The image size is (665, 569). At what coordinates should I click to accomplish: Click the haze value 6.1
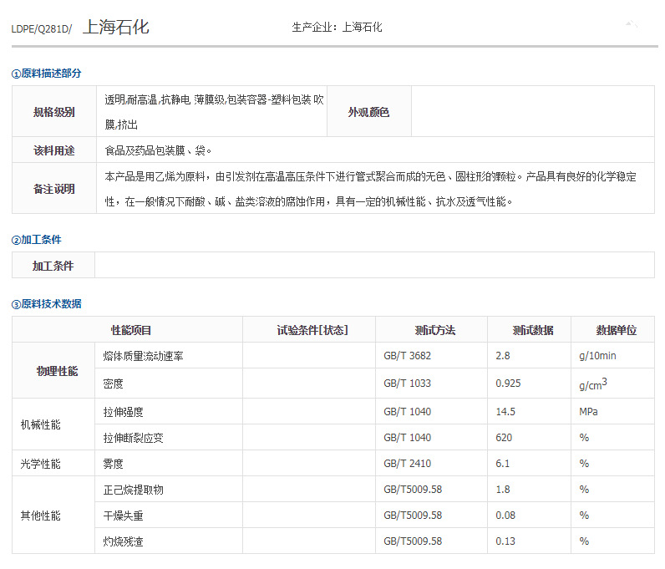(503, 464)
